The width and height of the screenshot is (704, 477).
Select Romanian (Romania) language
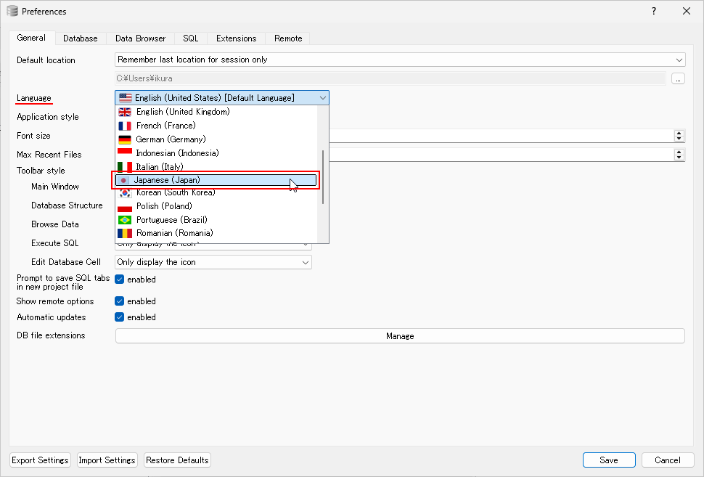click(174, 233)
